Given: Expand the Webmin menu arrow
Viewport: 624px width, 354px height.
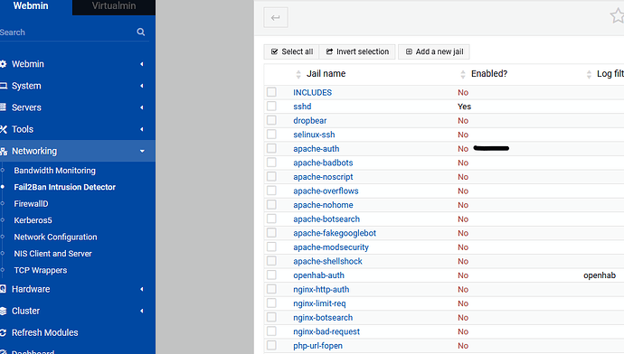Looking at the screenshot, I should pos(142,64).
